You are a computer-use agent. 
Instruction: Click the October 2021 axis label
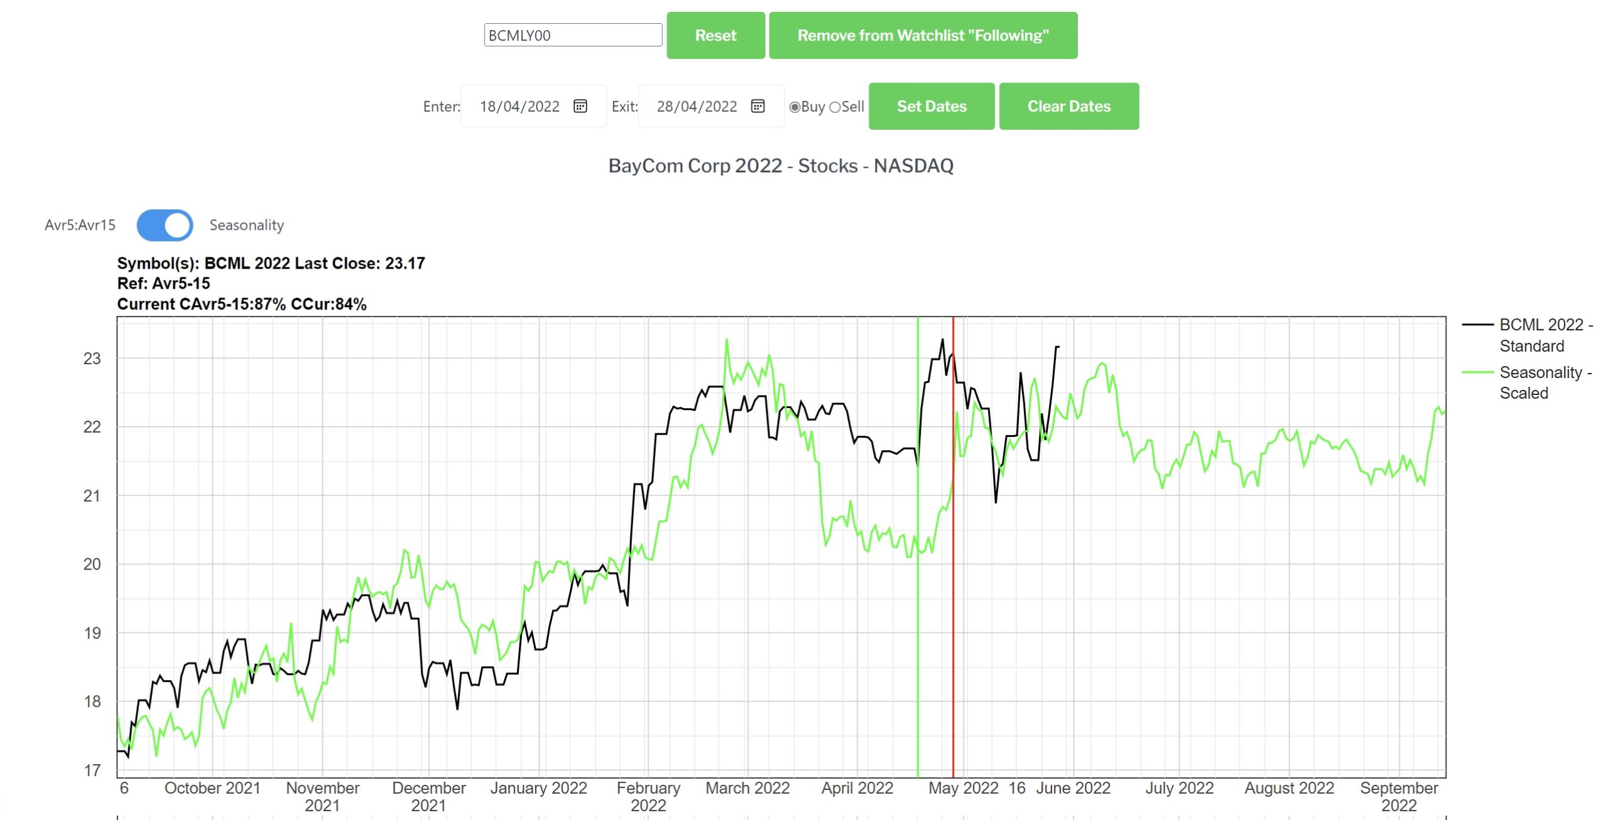click(x=212, y=788)
